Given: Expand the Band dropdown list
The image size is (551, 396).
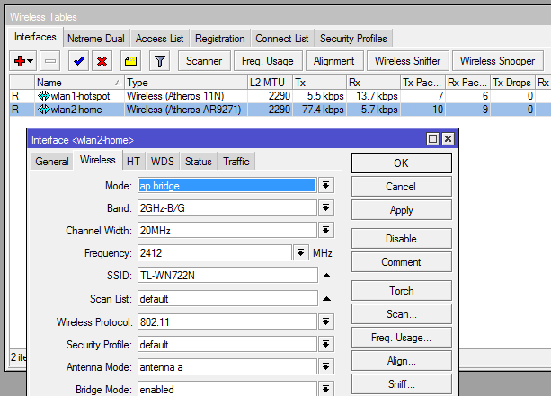Looking at the screenshot, I should coord(326,207).
